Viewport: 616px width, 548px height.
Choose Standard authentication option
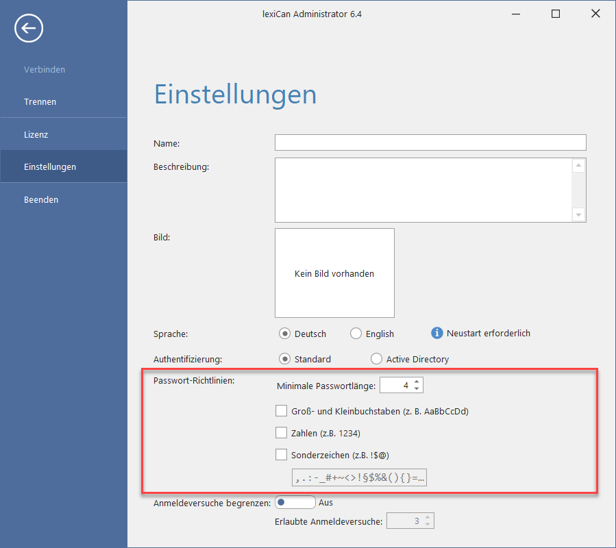(x=285, y=359)
